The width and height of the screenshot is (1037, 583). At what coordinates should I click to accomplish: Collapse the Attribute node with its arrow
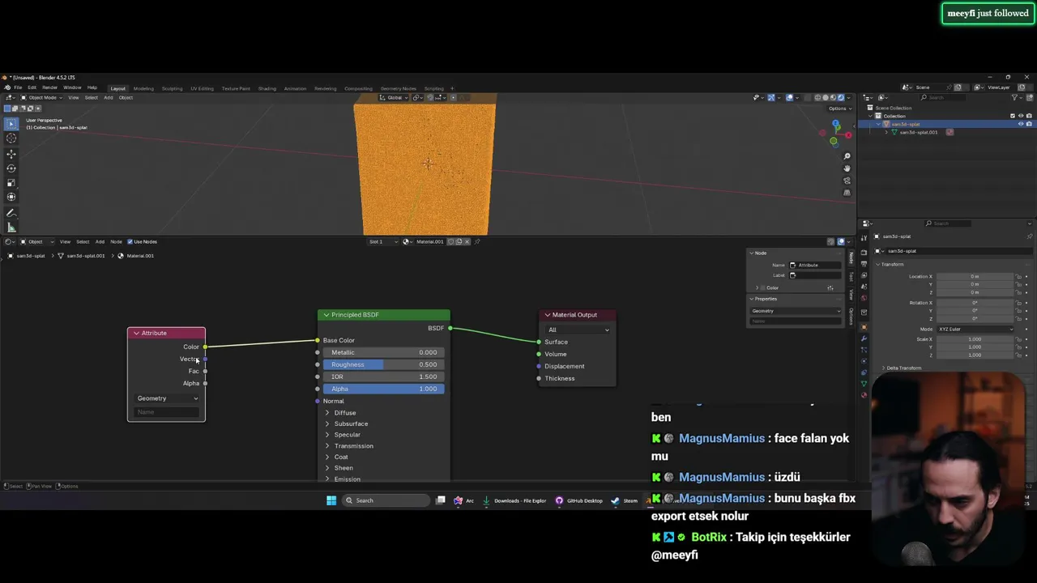136,333
